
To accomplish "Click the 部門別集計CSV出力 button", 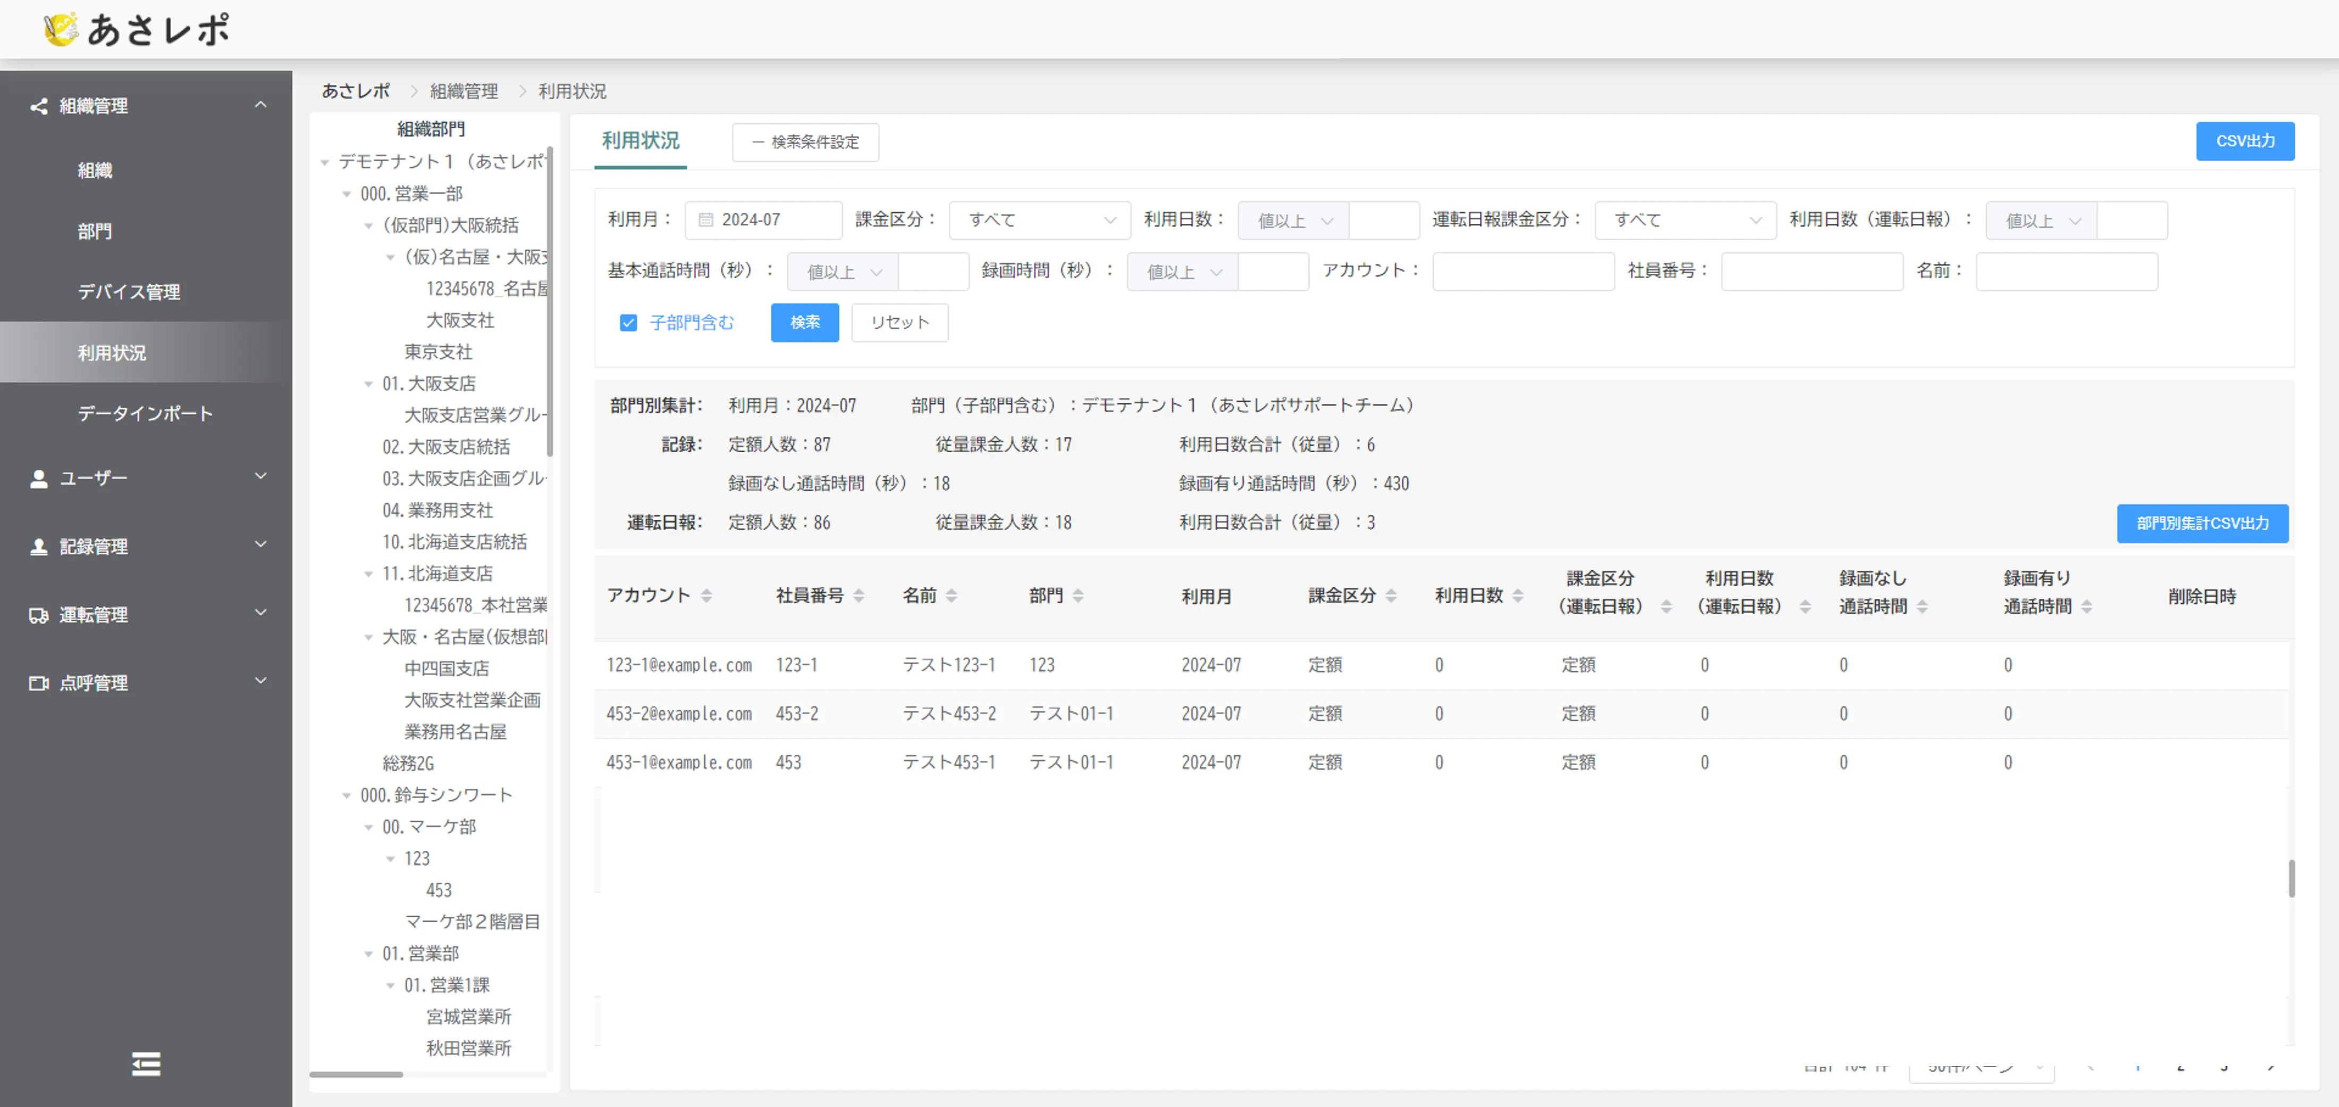I will coord(2202,523).
